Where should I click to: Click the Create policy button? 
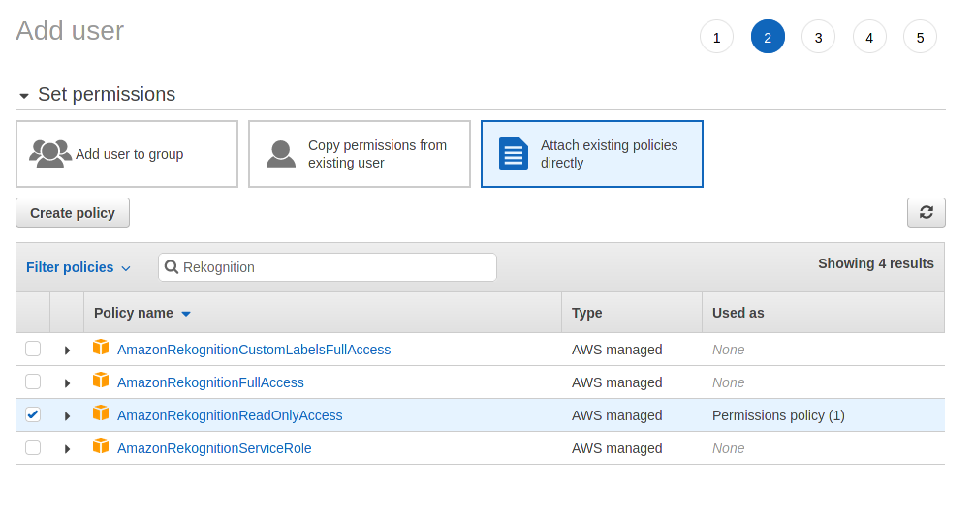(x=73, y=213)
